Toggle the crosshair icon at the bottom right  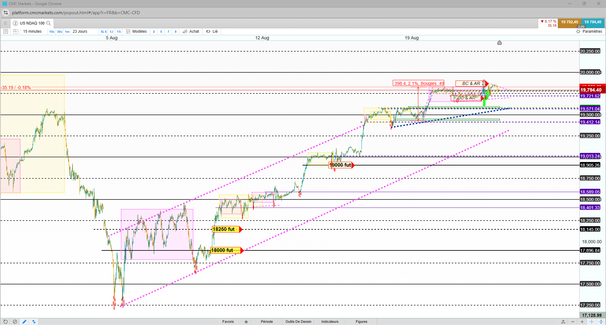591,322
